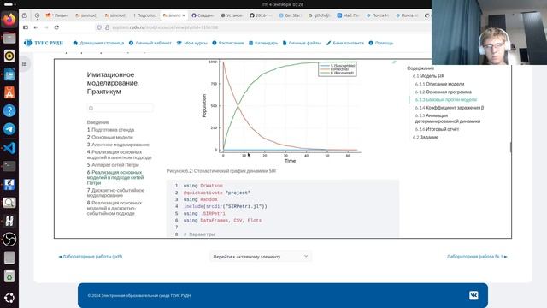The height and width of the screenshot is (308, 547).
Task: Jump to section '6.1.2 Основная программа'
Action: (x=443, y=92)
